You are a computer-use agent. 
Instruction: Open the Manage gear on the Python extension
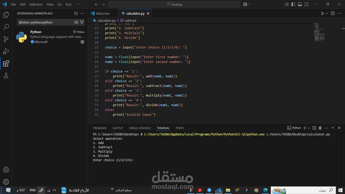(x=82, y=42)
